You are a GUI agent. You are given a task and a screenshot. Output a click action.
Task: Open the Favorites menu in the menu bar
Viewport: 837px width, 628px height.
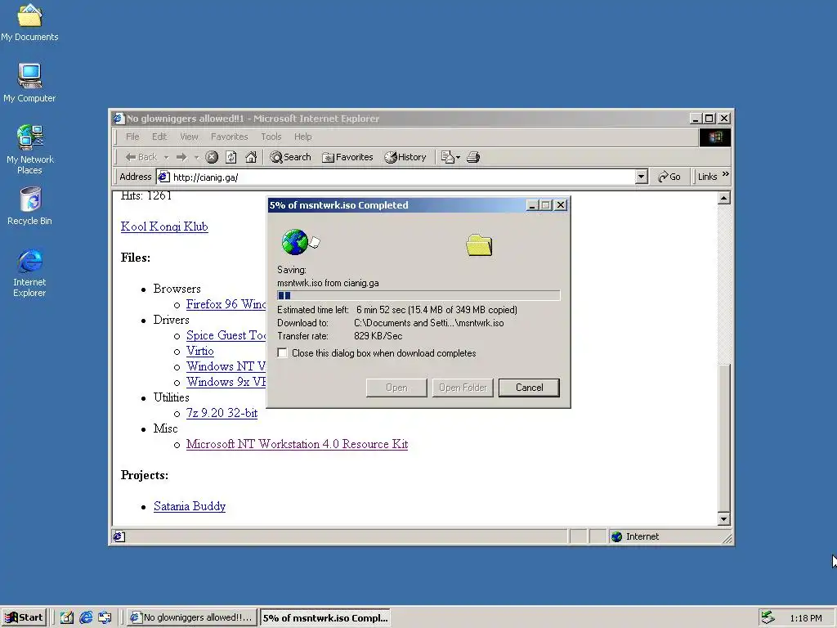(x=229, y=137)
